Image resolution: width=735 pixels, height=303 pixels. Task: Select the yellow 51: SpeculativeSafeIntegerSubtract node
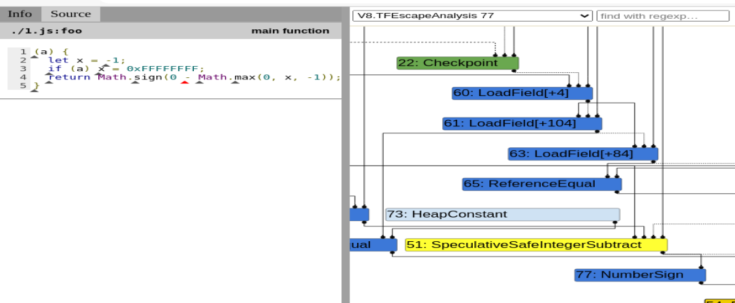[x=536, y=244]
